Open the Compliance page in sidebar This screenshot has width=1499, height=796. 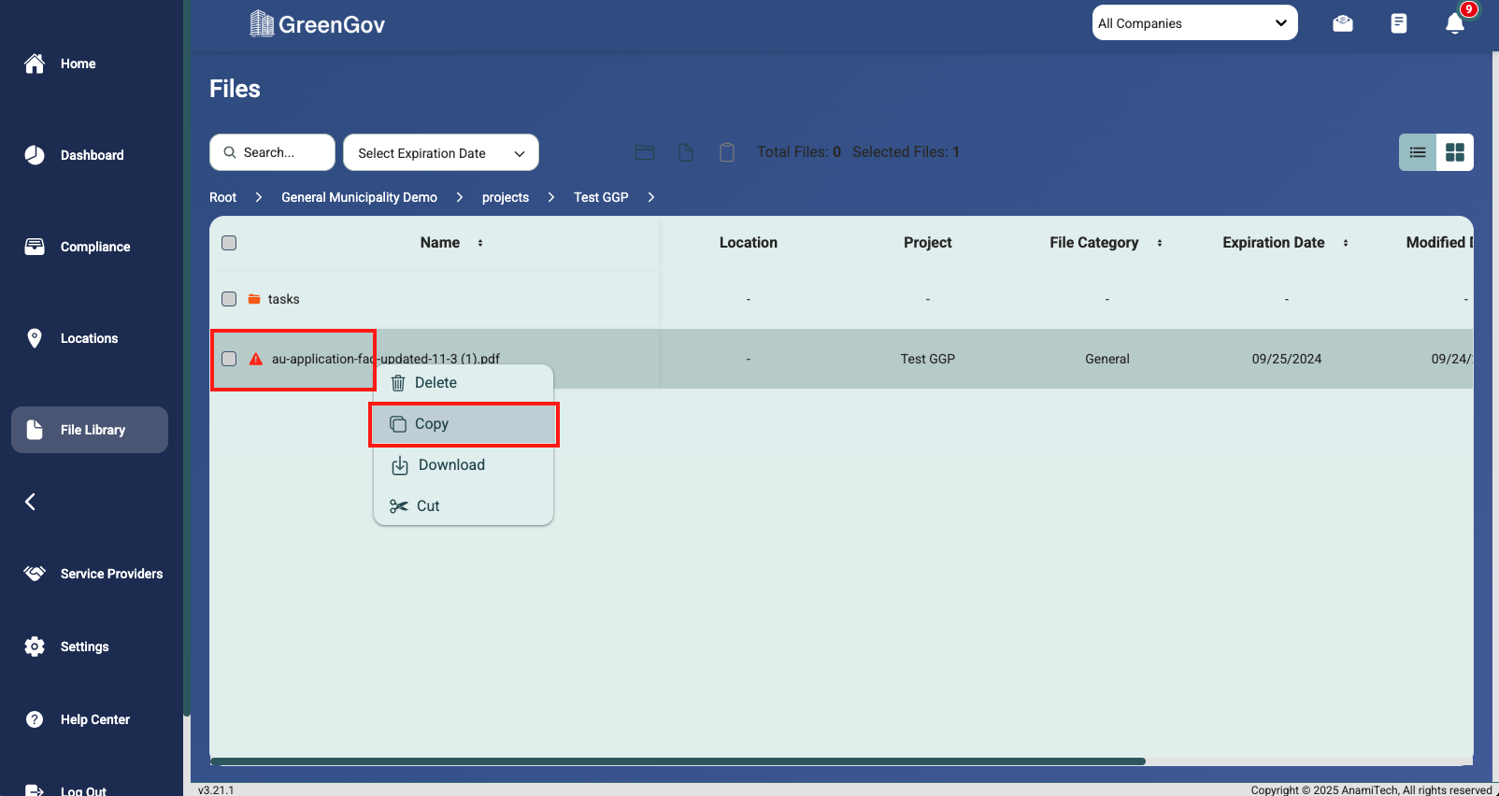click(94, 247)
